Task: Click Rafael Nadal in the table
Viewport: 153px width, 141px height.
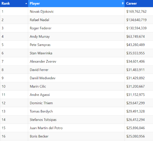Action: 39,20
